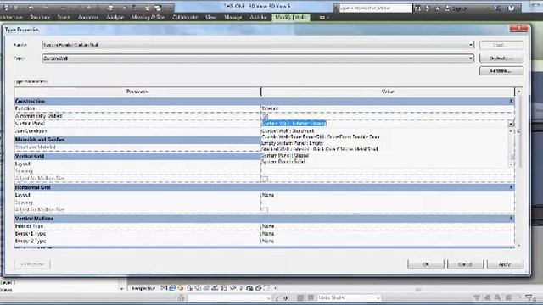Click the Apply button
This screenshot has width=543, height=305.
click(x=505, y=264)
